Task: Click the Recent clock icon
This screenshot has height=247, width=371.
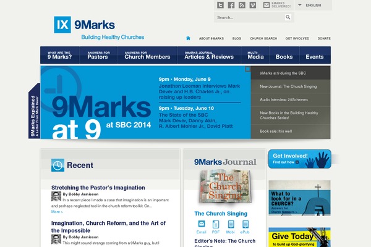Action: tap(58, 165)
